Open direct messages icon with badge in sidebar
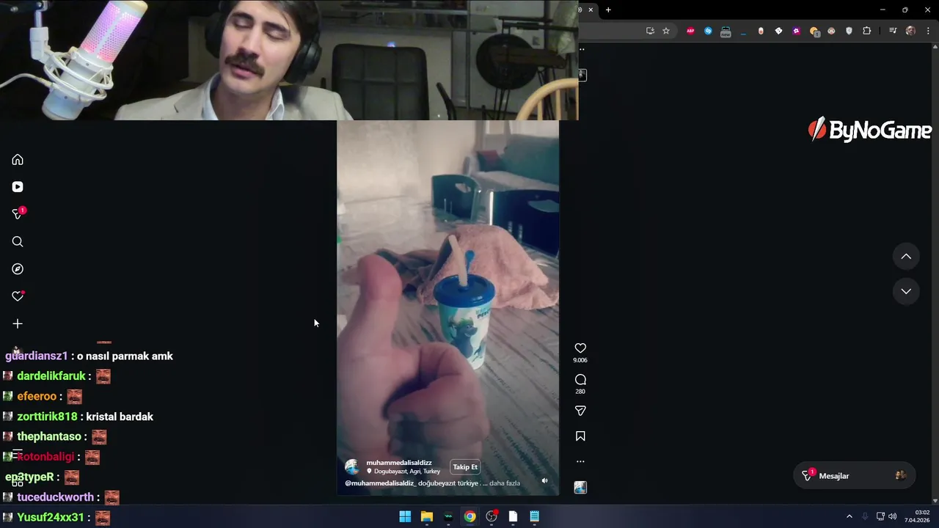Screen dimensions: 939x528 point(18,214)
